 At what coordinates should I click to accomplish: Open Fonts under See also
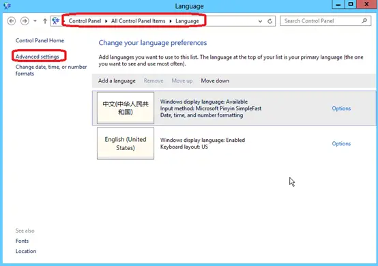[x=22, y=241]
